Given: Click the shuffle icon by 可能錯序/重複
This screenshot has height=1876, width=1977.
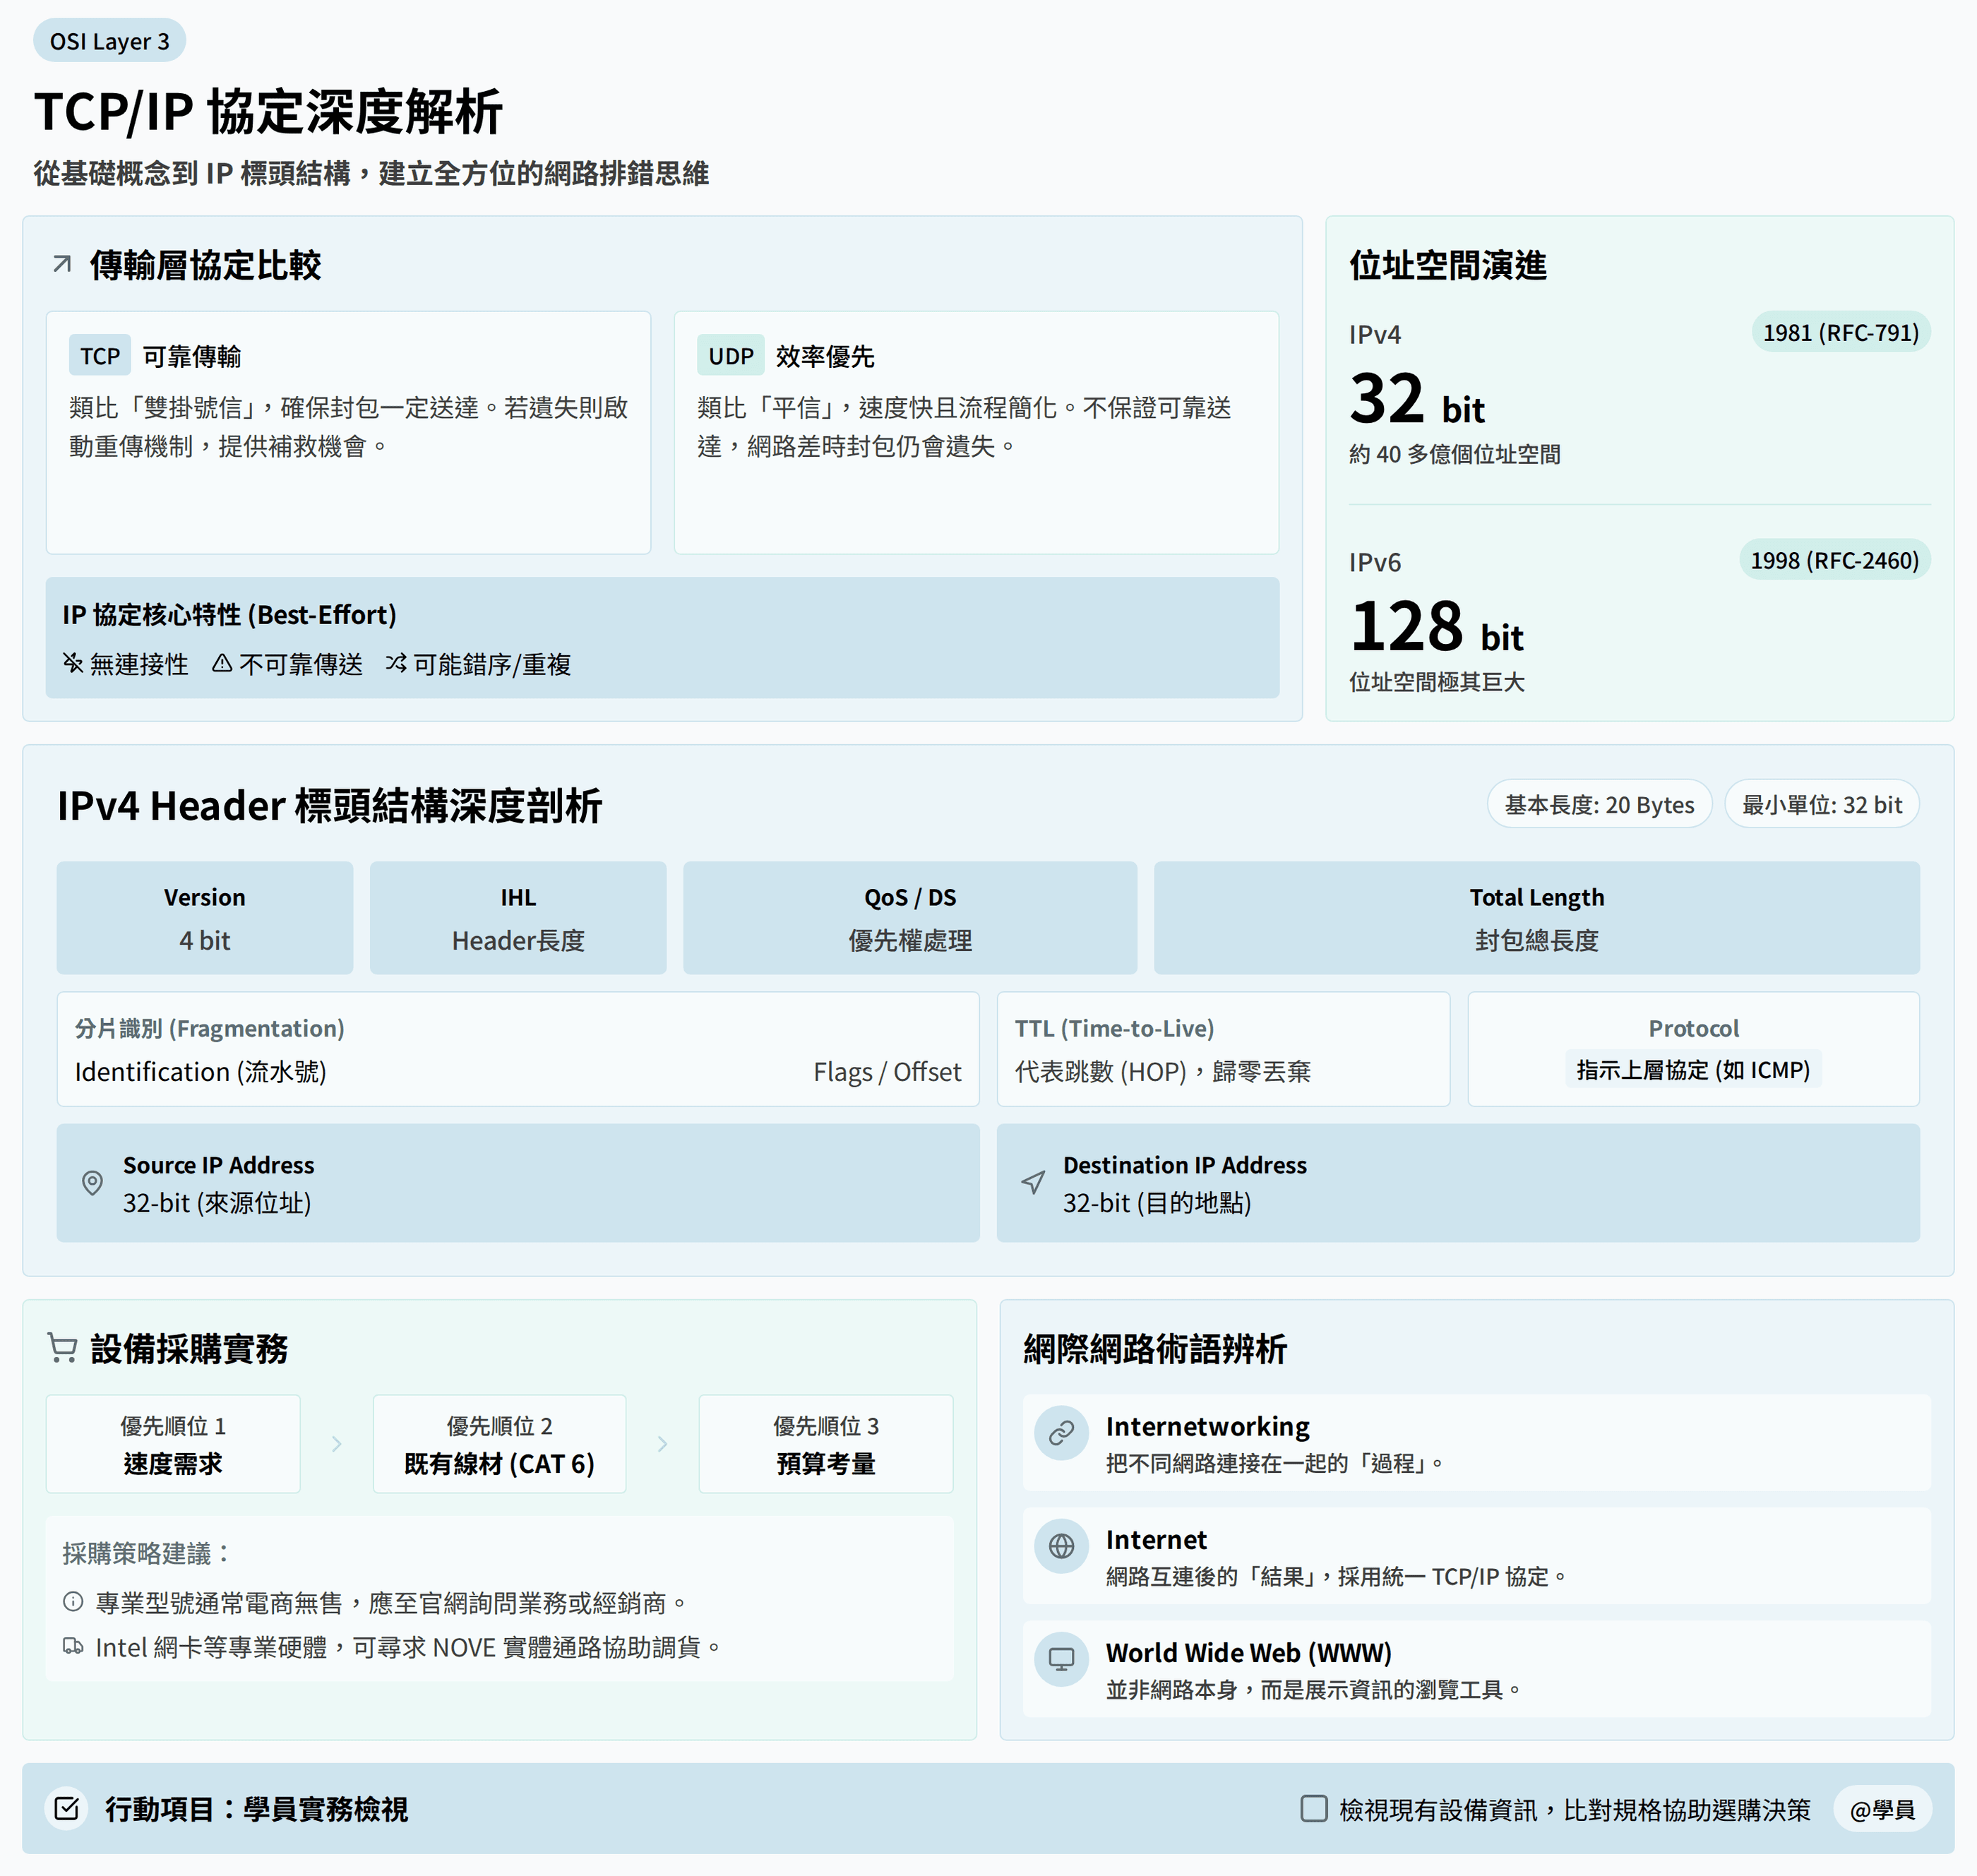Looking at the screenshot, I should [x=396, y=663].
